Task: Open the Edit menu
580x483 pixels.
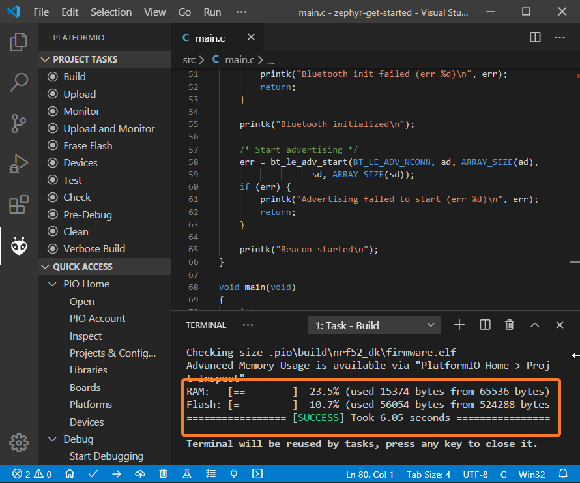Action: (x=70, y=12)
